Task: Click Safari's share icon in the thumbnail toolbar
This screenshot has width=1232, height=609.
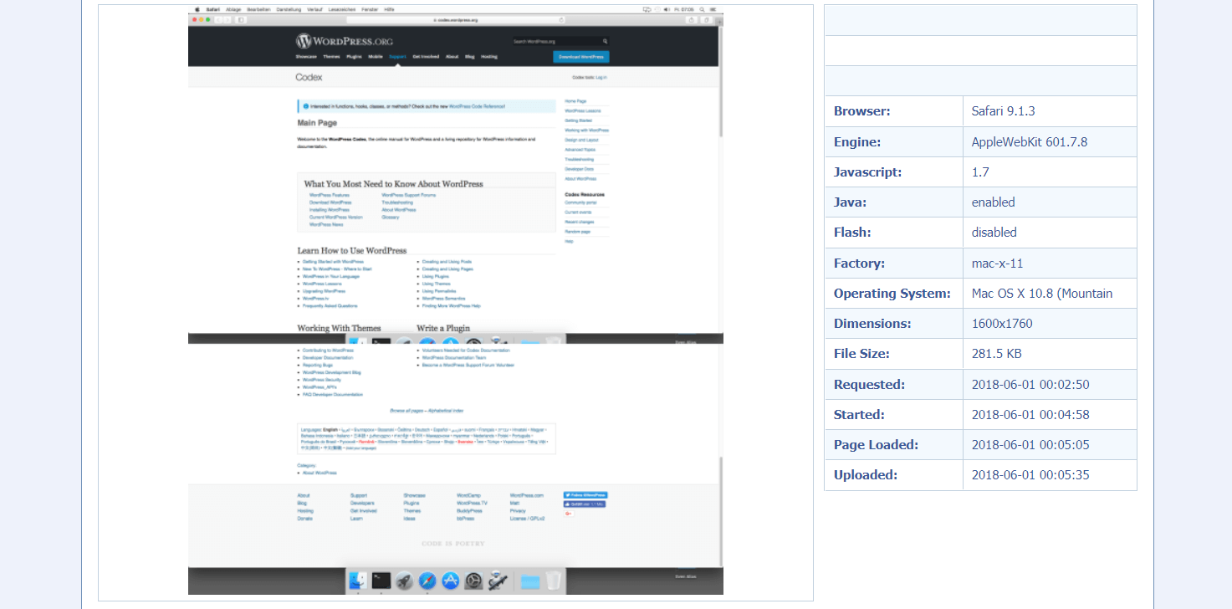Action: 692,20
